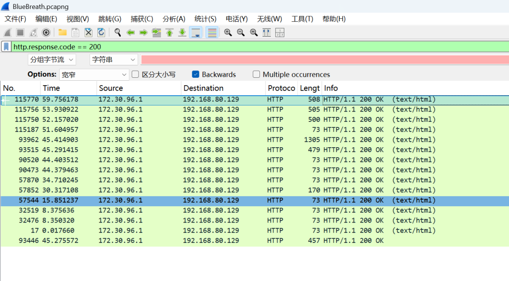Click the find packet magnifier icon
Viewport: 509px width, 281px height.
(118, 33)
